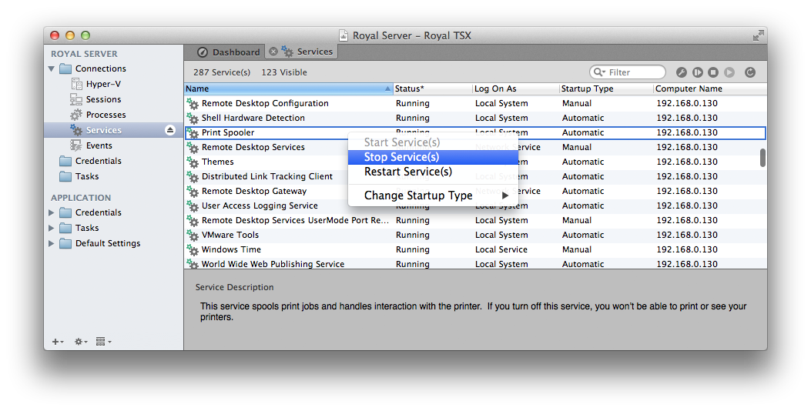The image size is (811, 411).
Task: Select the Windows Time row
Action: pos(475,249)
